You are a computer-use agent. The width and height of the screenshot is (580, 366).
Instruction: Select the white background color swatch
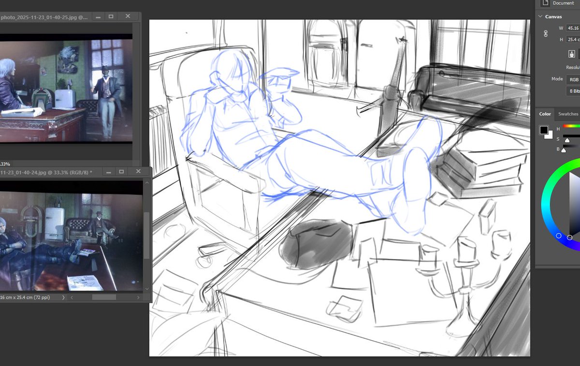pyautogui.click(x=550, y=136)
